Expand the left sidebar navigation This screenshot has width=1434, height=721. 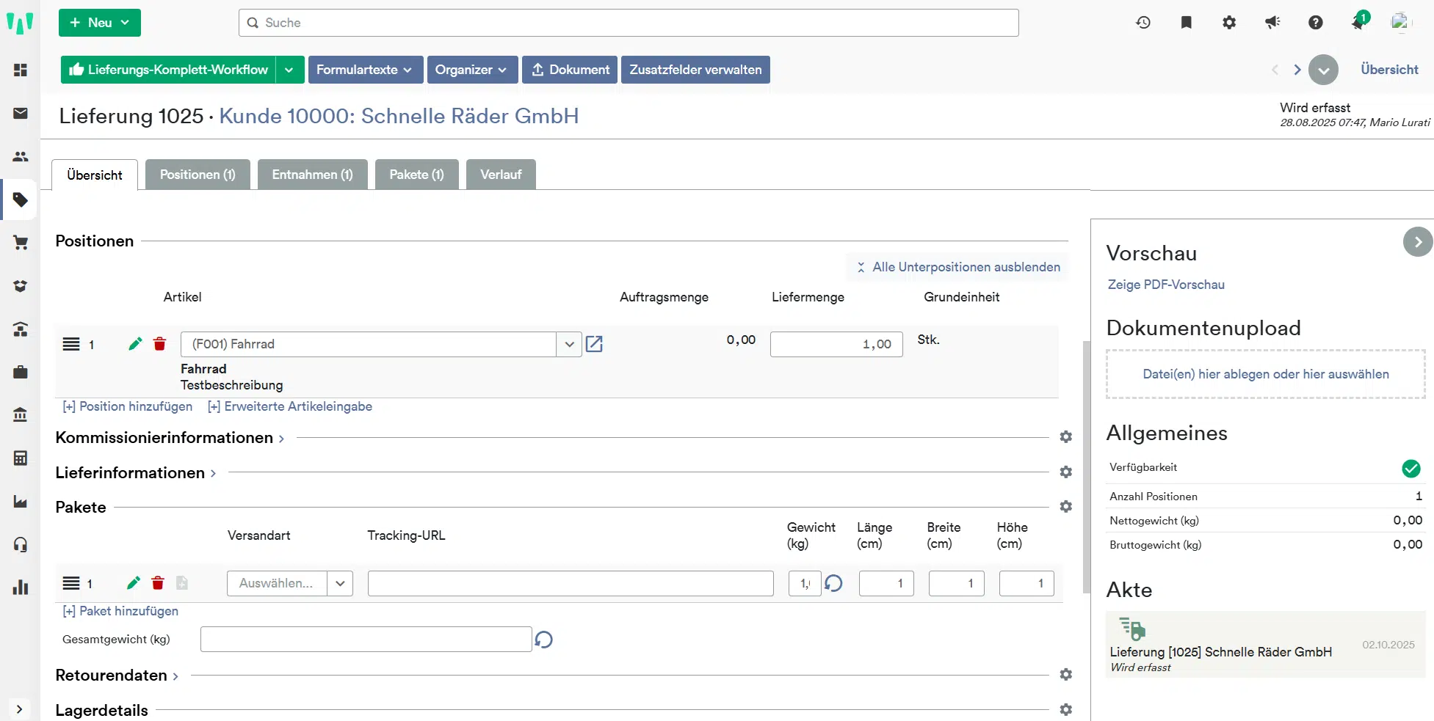19,709
